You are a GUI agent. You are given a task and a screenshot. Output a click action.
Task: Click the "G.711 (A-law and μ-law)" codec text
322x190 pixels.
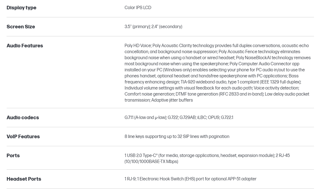pos(146,118)
